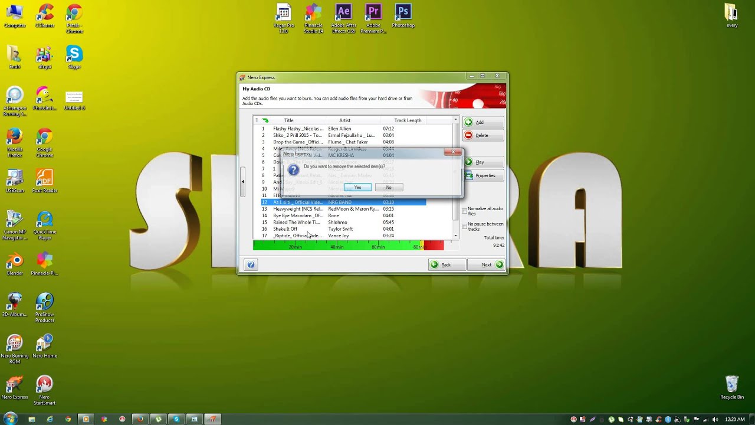
Task: Open Vegas Pro 13.0 desktop icon
Action: point(284,19)
